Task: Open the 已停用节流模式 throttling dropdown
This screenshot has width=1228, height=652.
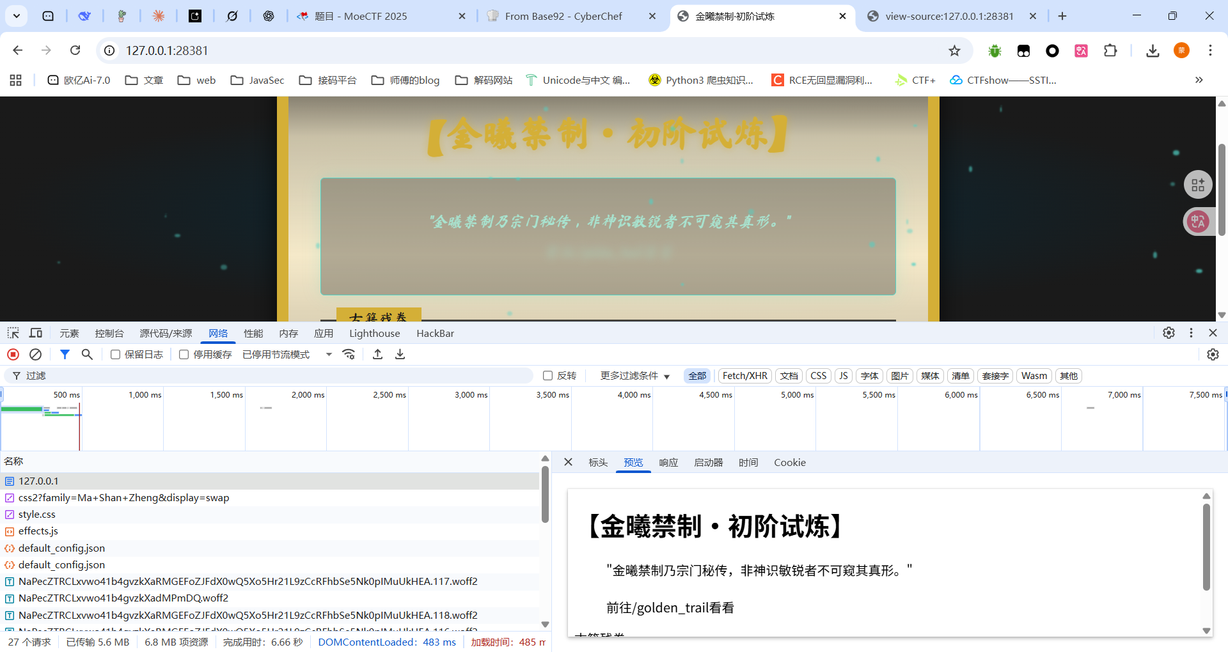Action: tap(287, 355)
